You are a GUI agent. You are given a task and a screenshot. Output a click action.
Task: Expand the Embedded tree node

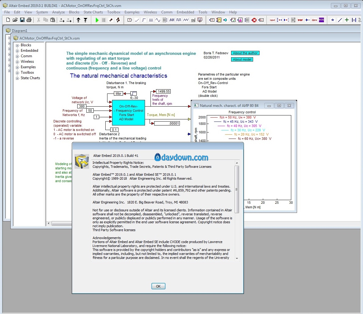(17, 51)
